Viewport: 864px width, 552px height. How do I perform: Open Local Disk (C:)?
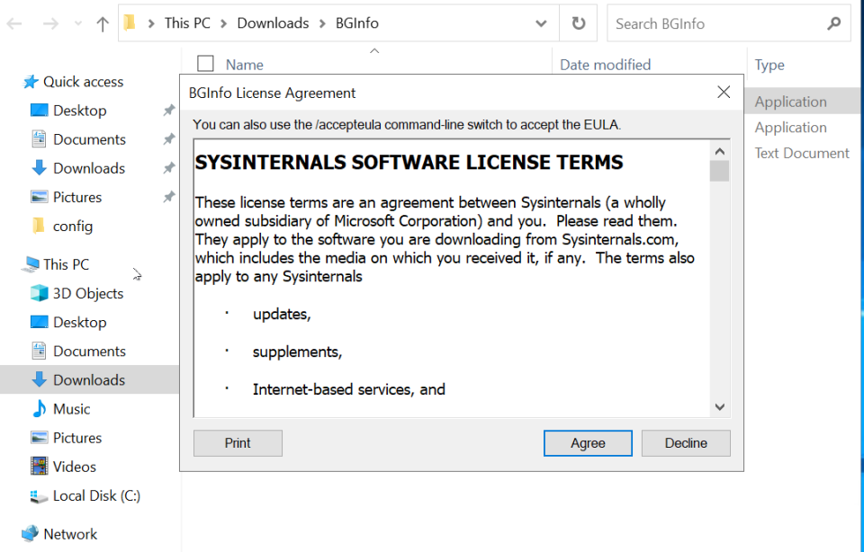(93, 495)
